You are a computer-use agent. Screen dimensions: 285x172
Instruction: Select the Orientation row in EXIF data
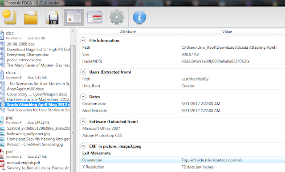tap(182, 160)
